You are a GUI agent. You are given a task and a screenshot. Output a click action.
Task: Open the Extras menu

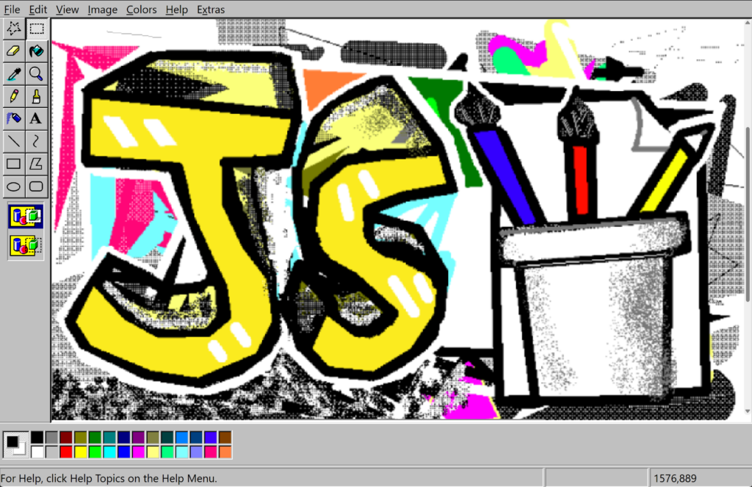[211, 10]
